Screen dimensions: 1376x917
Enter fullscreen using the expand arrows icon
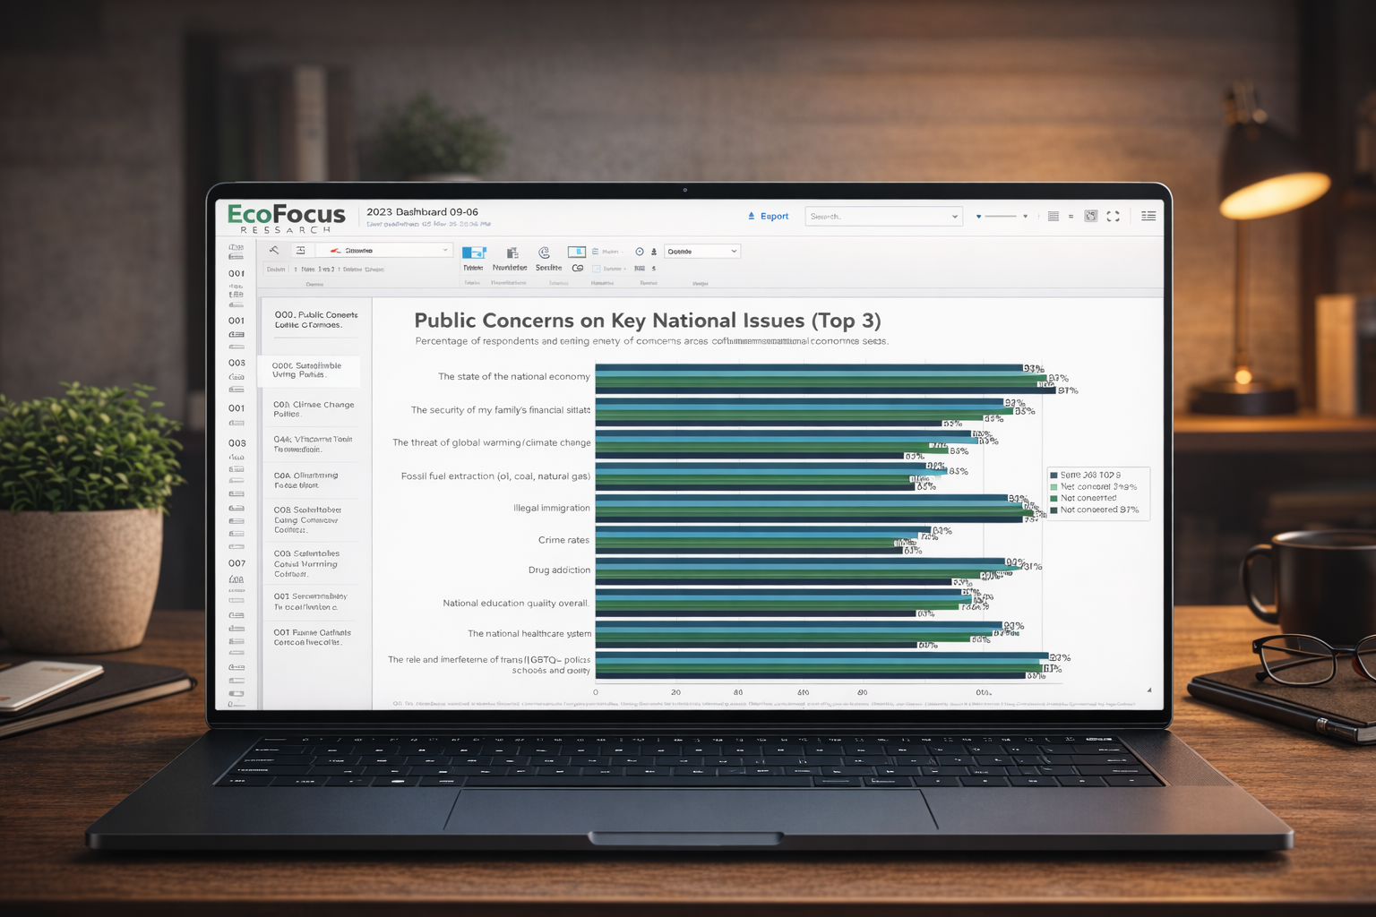point(1114,216)
